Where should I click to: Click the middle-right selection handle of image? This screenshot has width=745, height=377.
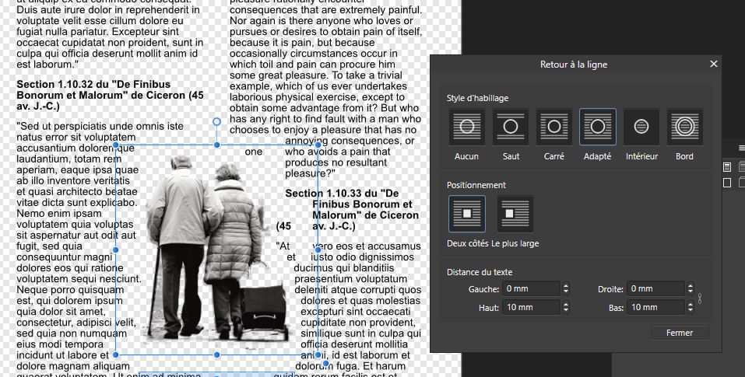[x=318, y=250]
